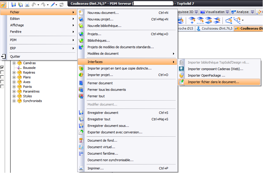Open the TopSolid application menu button
This screenshot has height=173, width=263.
pyautogui.click(x=3, y=4)
